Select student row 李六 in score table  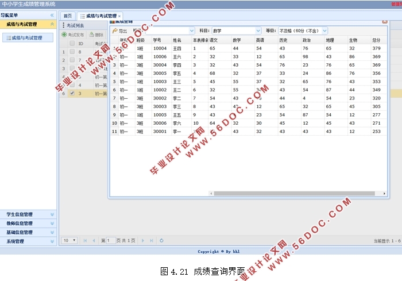point(248,123)
